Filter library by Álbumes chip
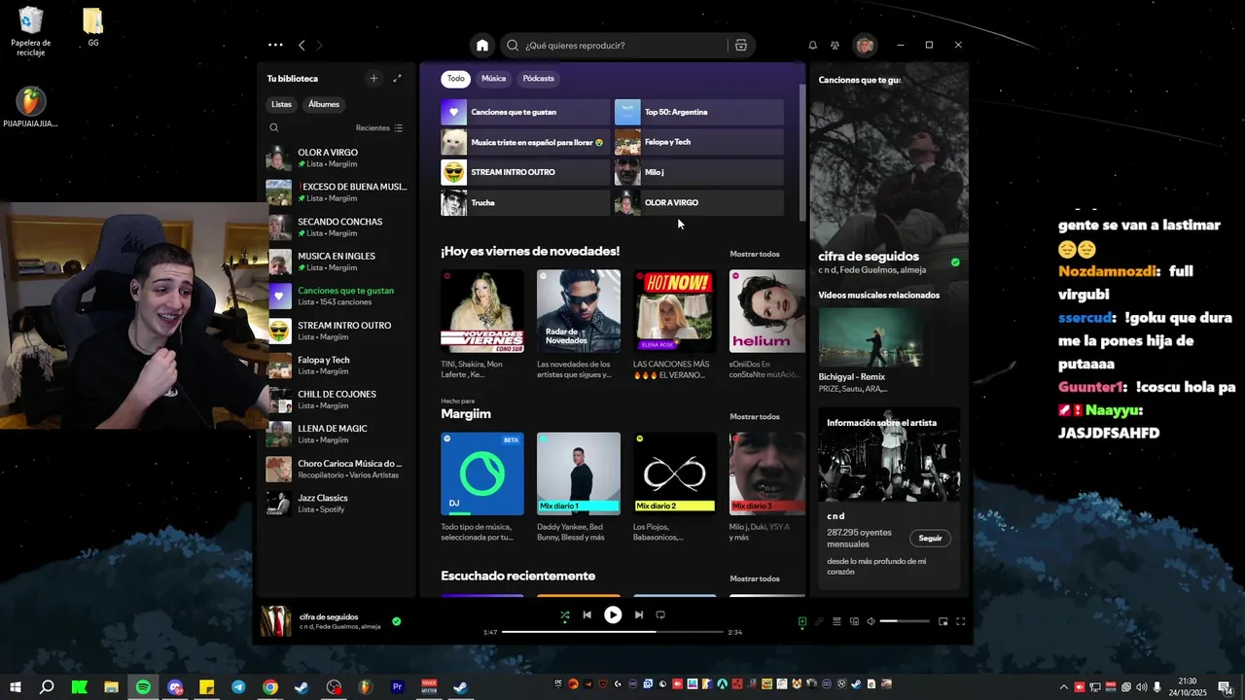 (324, 104)
